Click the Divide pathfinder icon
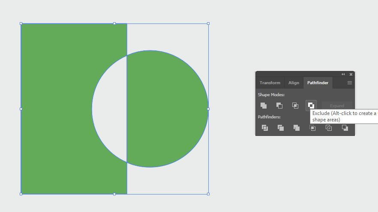This screenshot has width=378, height=212. [x=265, y=128]
